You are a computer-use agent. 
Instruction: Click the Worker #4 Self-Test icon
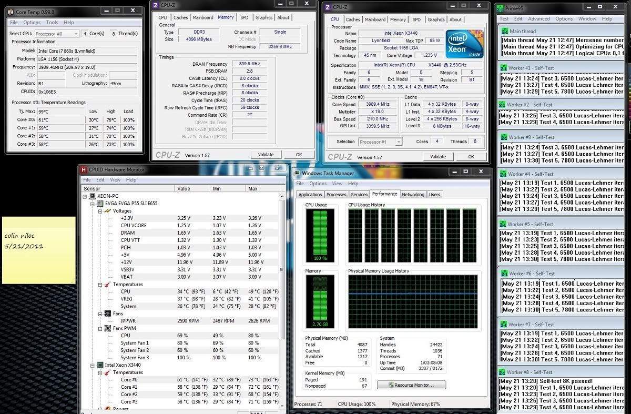[x=504, y=174]
